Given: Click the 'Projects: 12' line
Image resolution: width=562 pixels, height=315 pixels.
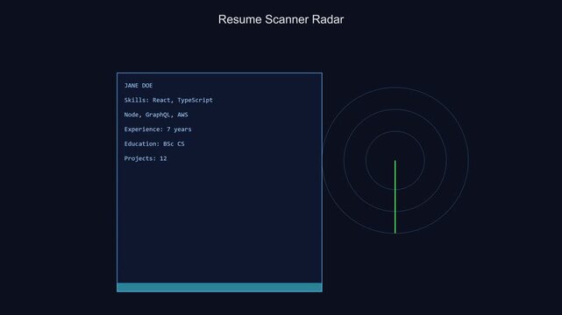Looking at the screenshot, I should coord(146,158).
